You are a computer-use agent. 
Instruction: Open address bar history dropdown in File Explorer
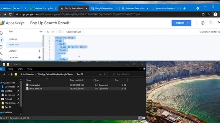click(x=100, y=74)
